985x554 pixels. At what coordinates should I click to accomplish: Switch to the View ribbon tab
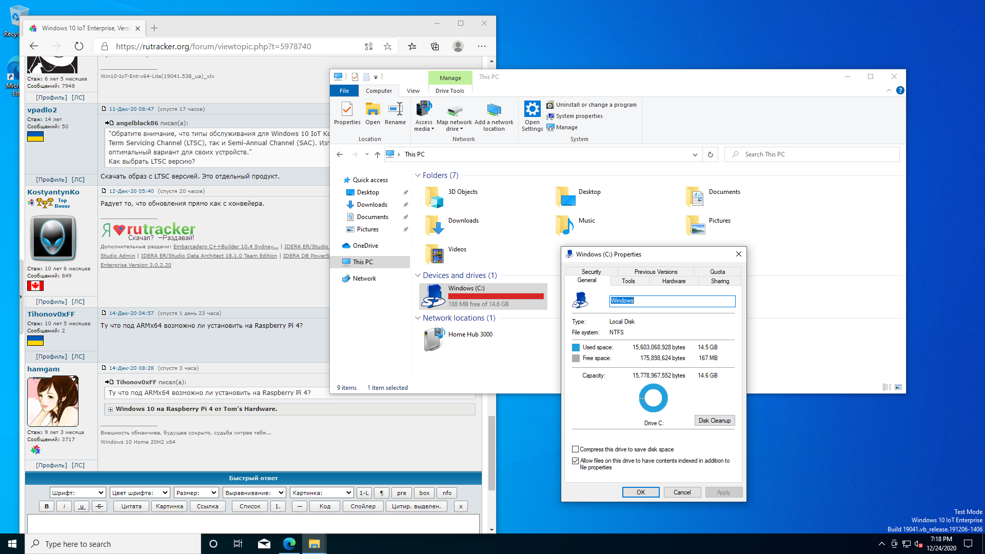click(x=413, y=91)
